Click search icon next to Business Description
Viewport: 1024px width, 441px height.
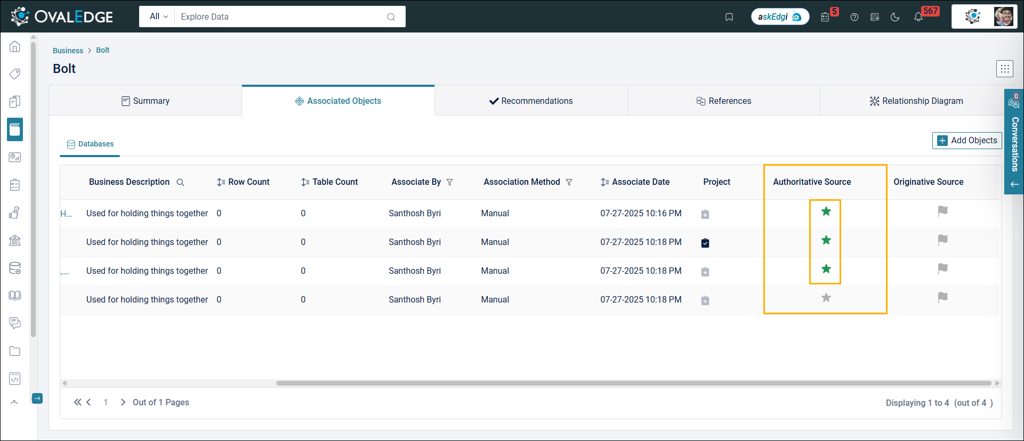(x=180, y=182)
